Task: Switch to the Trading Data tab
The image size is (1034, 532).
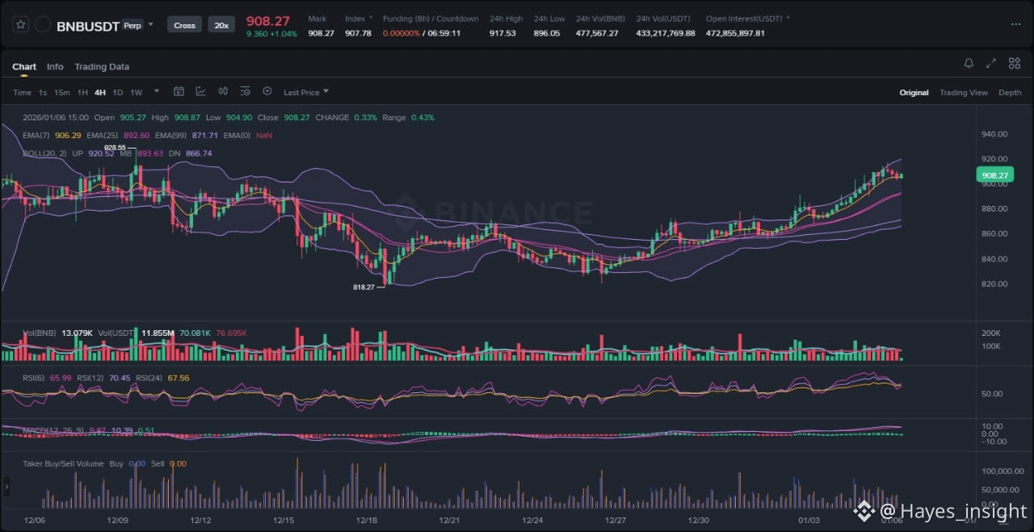Action: pos(102,67)
